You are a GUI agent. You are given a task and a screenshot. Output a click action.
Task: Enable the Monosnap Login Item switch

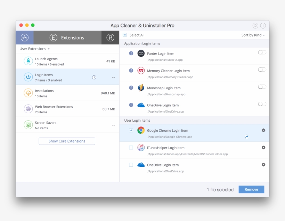click(x=262, y=87)
